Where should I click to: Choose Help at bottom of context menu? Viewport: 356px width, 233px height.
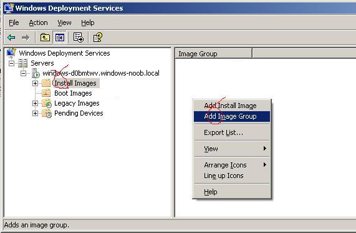pyautogui.click(x=232, y=192)
